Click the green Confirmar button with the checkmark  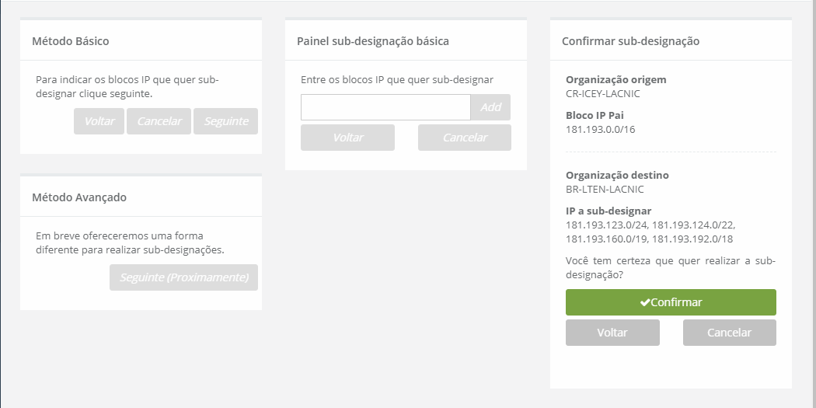pos(671,302)
